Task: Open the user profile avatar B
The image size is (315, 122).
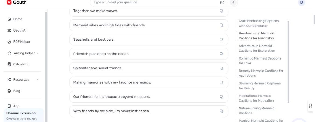Action: pyautogui.click(x=301, y=2)
